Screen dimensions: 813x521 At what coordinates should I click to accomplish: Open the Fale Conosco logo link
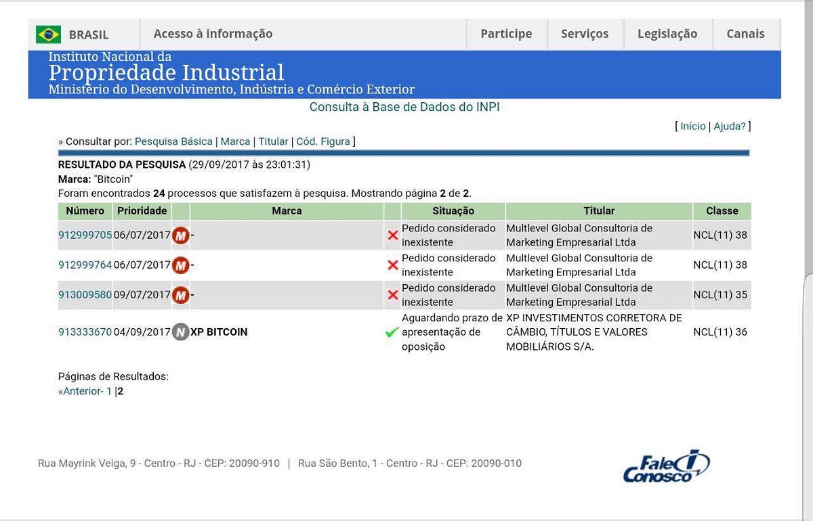pyautogui.click(x=666, y=466)
